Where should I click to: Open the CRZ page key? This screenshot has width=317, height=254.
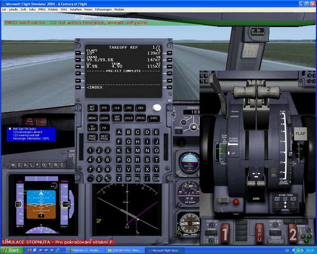(128, 108)
